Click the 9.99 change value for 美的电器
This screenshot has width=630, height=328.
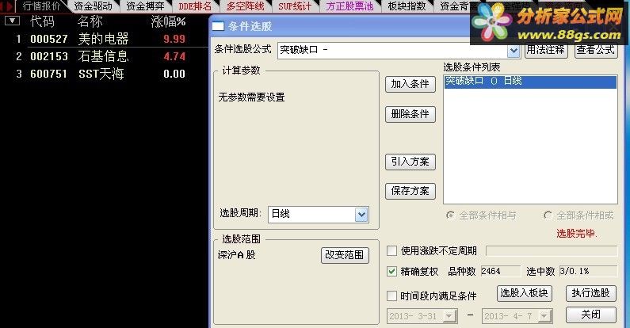pos(174,39)
